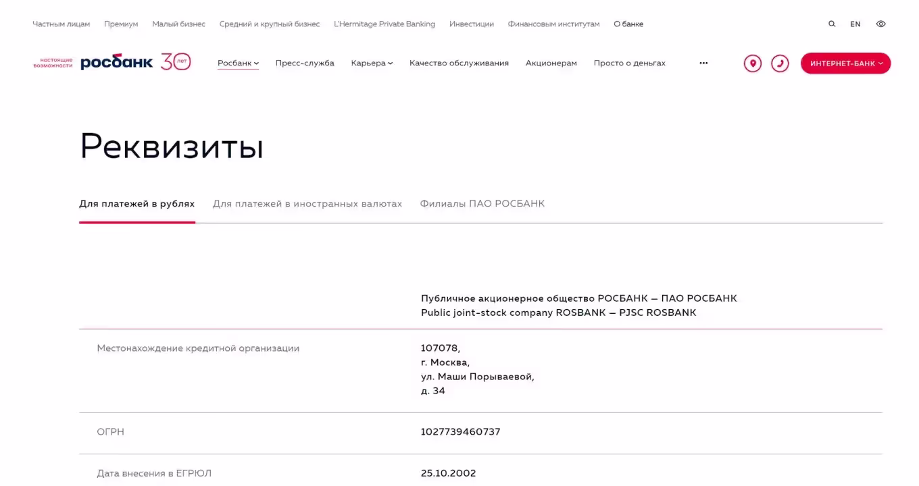Image resolution: width=919 pixels, height=486 pixels.
Task: Navigate to Акционерам section
Action: 551,63
